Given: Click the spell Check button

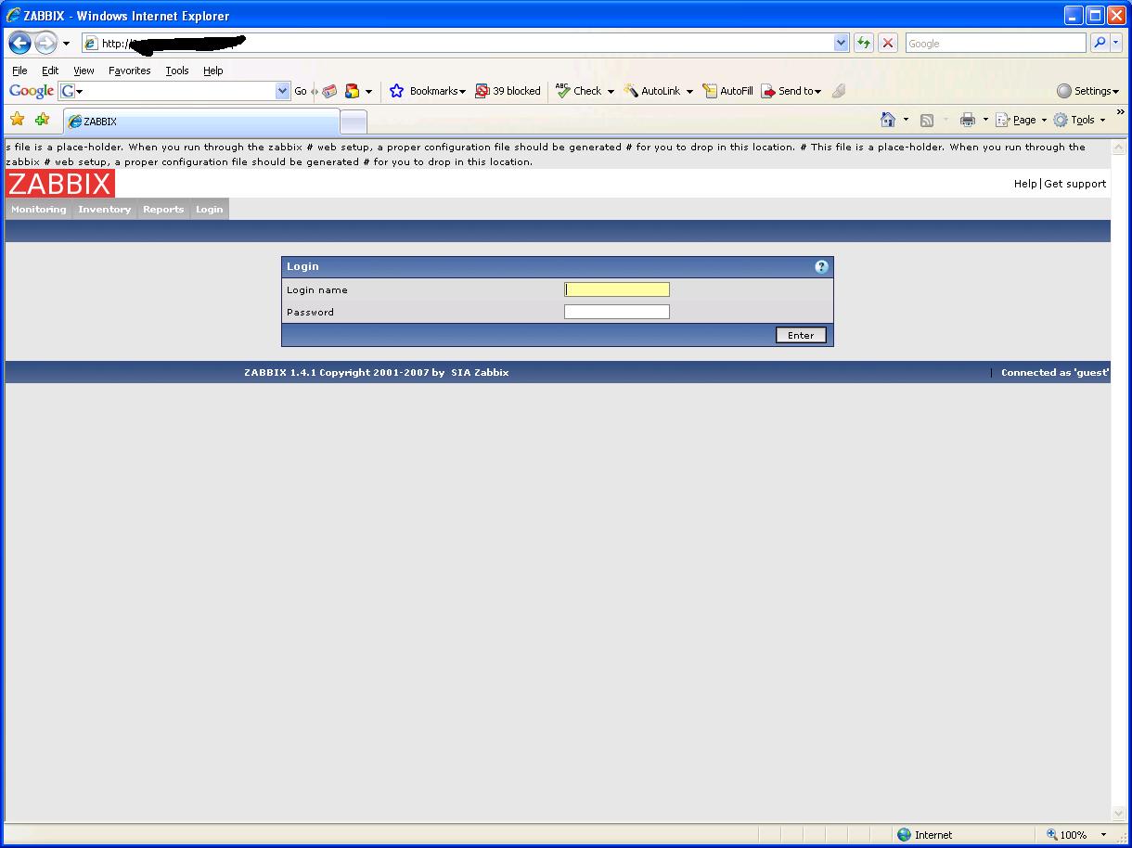Looking at the screenshot, I should 578,91.
